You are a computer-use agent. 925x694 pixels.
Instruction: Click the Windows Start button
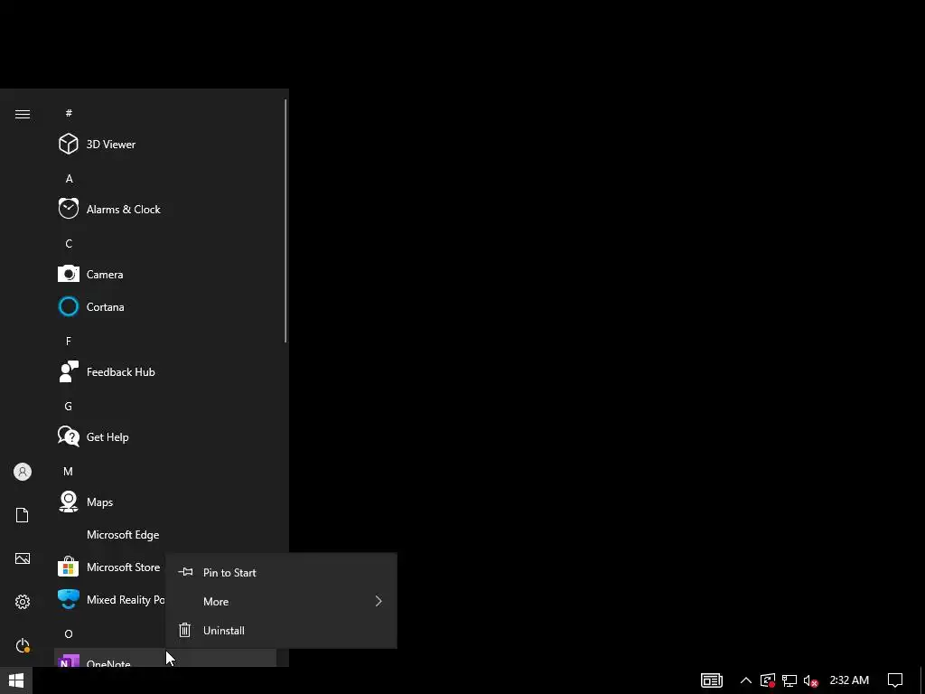[16, 680]
